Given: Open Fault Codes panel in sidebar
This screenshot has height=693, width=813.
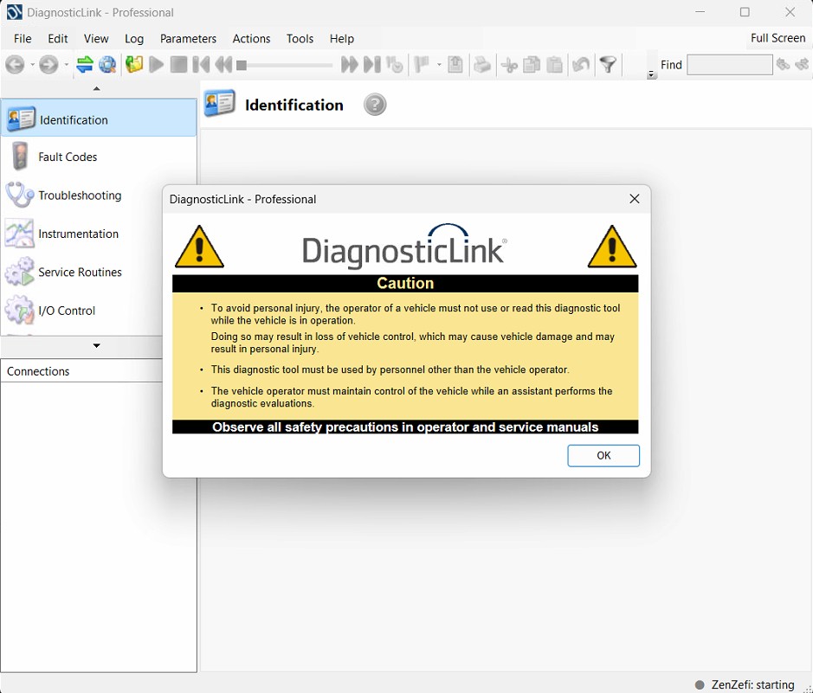Looking at the screenshot, I should [68, 157].
